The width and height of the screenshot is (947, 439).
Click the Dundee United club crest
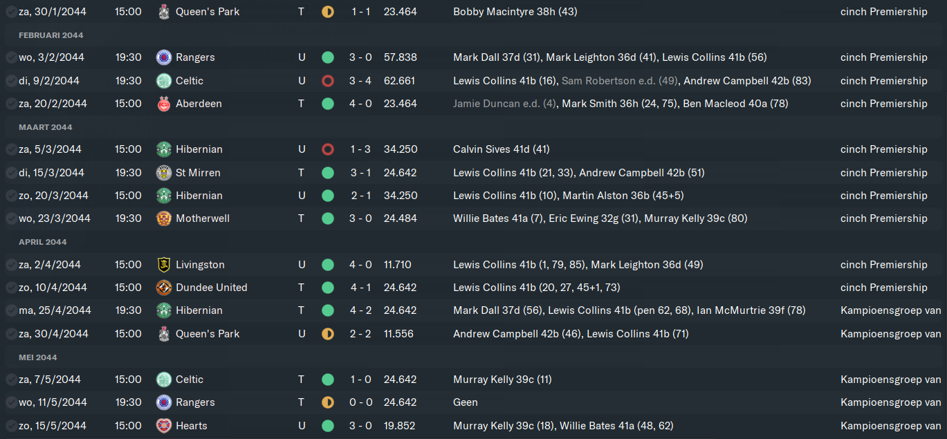click(x=163, y=288)
